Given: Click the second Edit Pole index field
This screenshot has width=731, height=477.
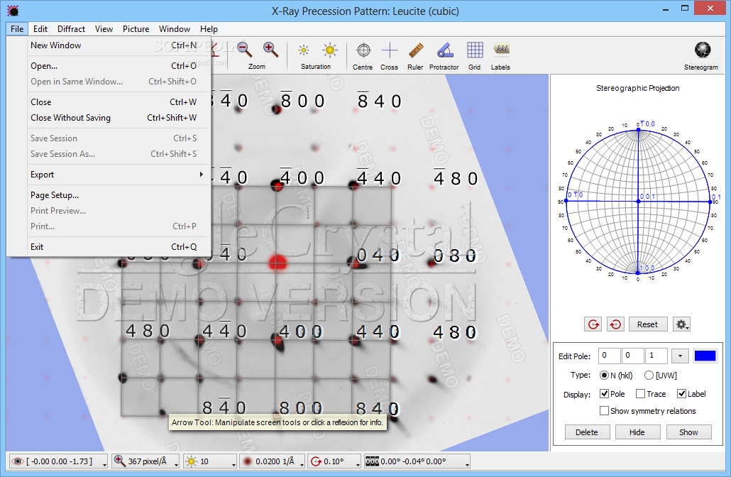Looking at the screenshot, I should pos(632,356).
